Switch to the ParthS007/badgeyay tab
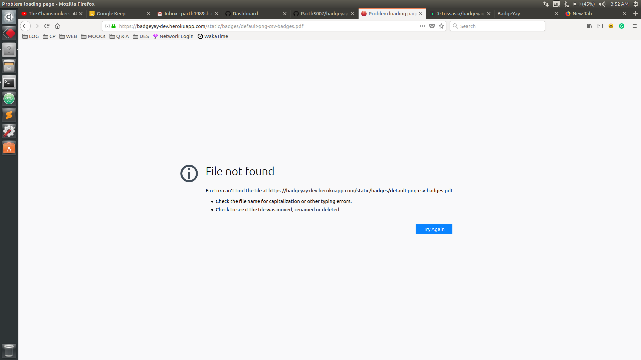 [324, 14]
